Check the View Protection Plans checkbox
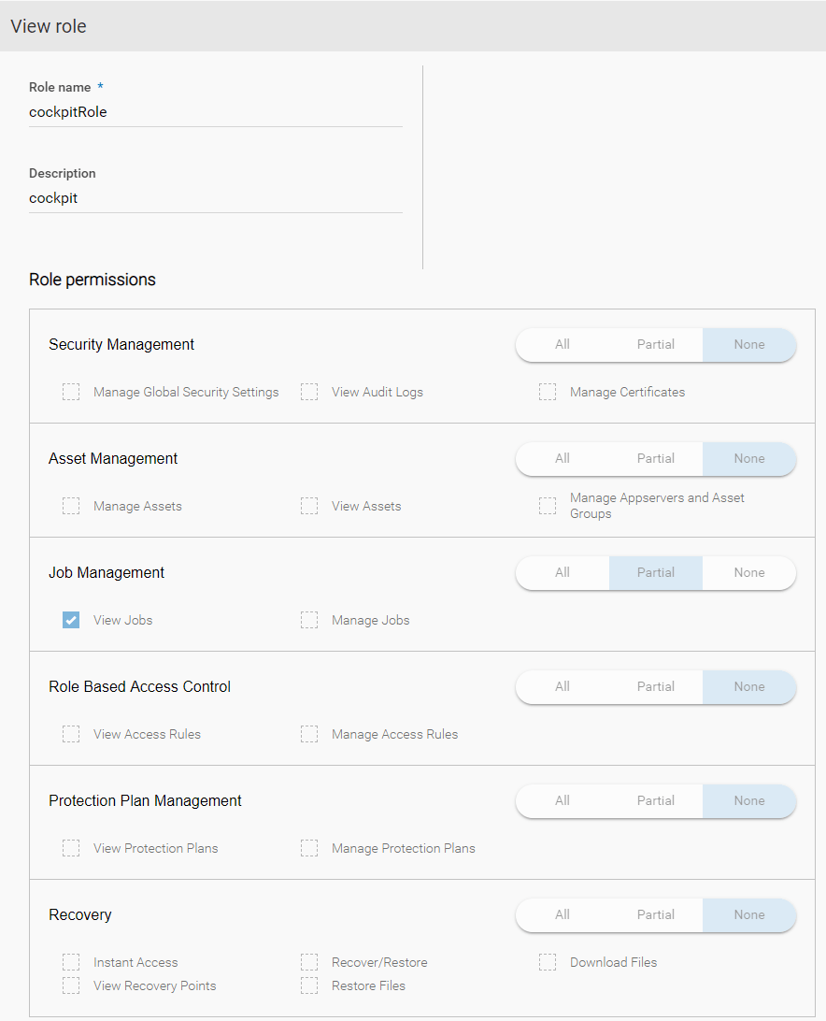Screen dimensions: 826x1021 click(x=71, y=848)
